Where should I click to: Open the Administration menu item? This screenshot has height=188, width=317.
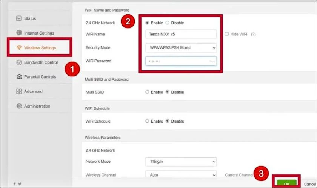(37, 106)
